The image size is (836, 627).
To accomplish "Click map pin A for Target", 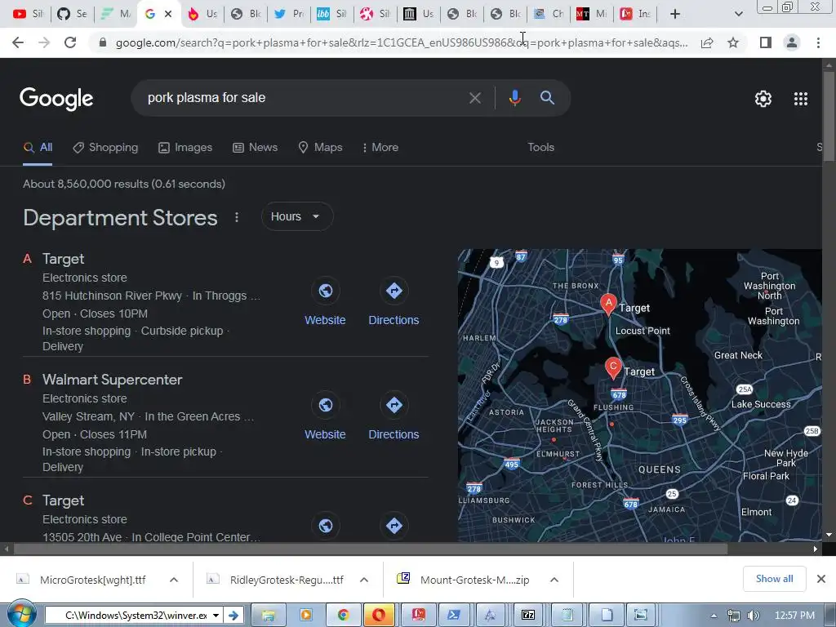I will click(608, 304).
